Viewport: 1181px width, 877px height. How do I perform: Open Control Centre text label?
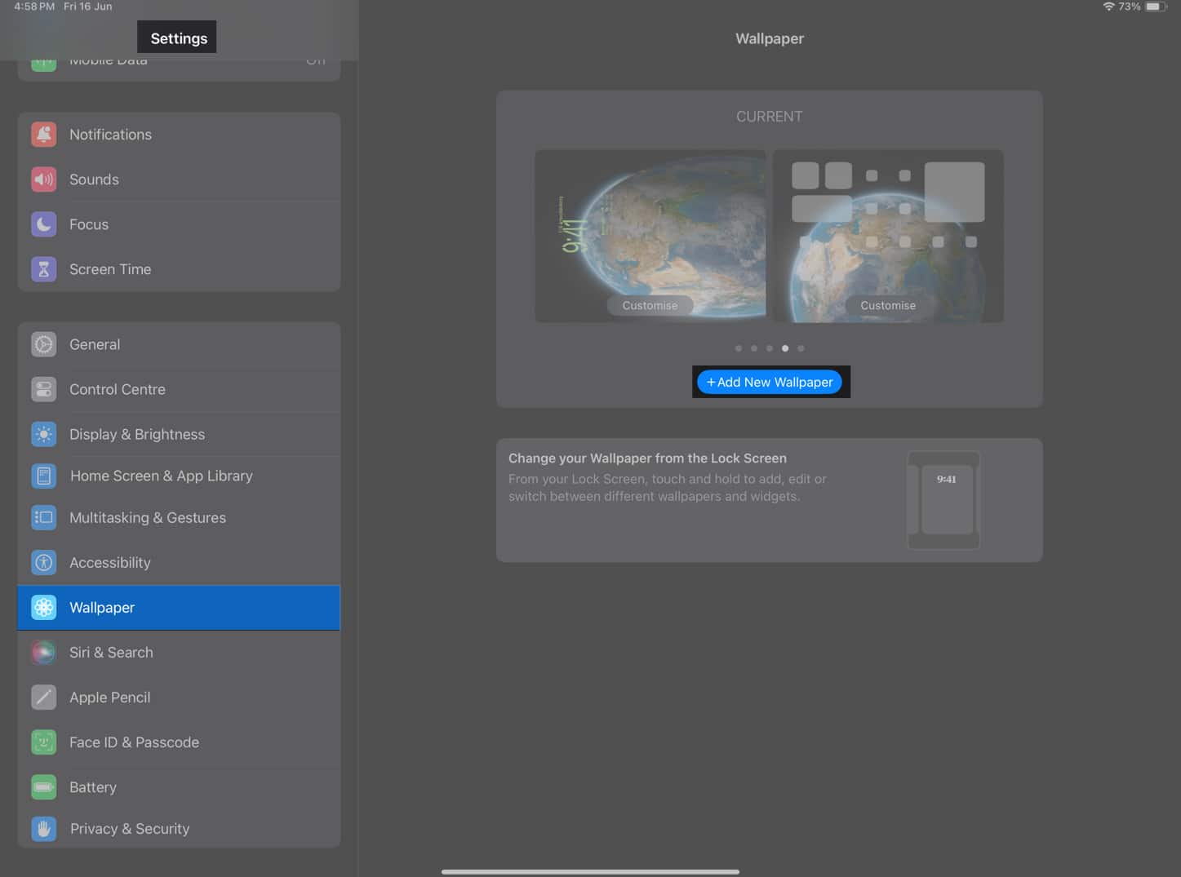(118, 389)
